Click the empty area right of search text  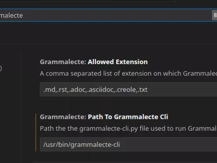(118, 15)
